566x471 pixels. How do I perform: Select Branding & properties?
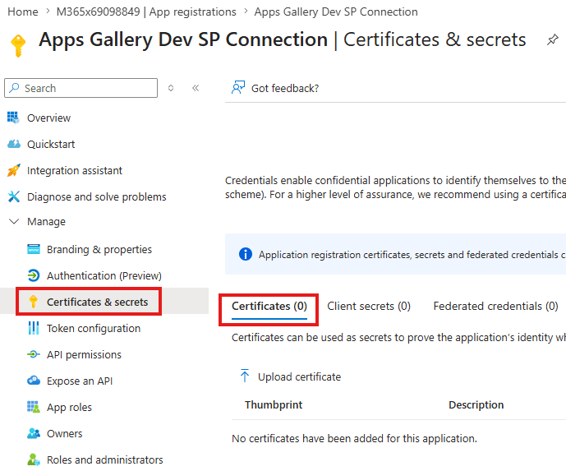click(99, 250)
